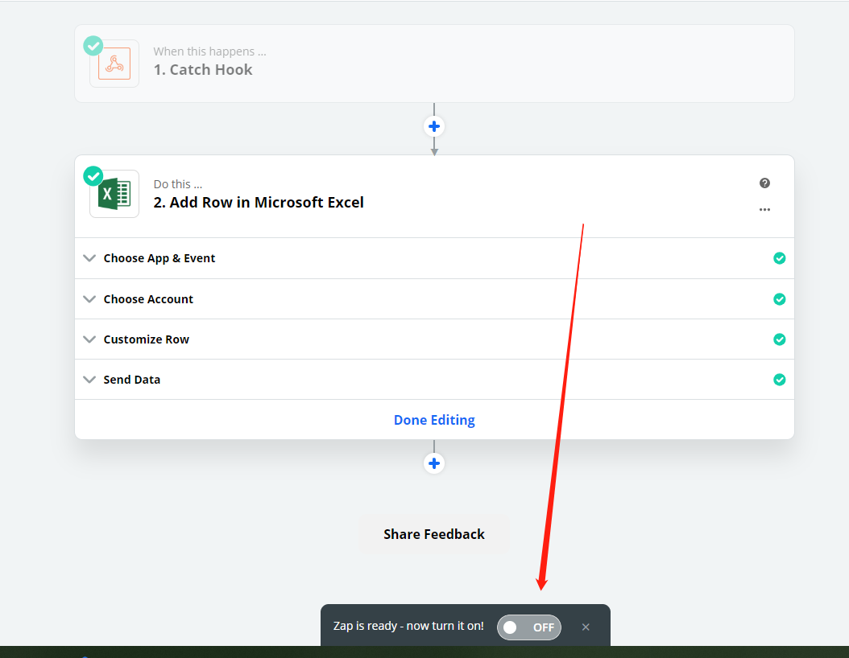The height and width of the screenshot is (658, 849).
Task: Click the Share Feedback button
Action: 434,534
